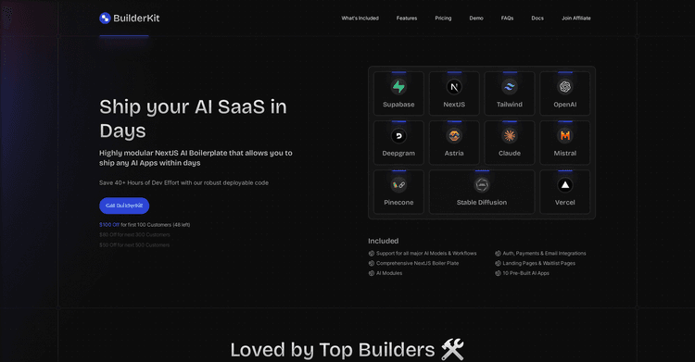
Task: Click icon beside Auth, Payments & Email Integrations
Action: [x=498, y=254]
